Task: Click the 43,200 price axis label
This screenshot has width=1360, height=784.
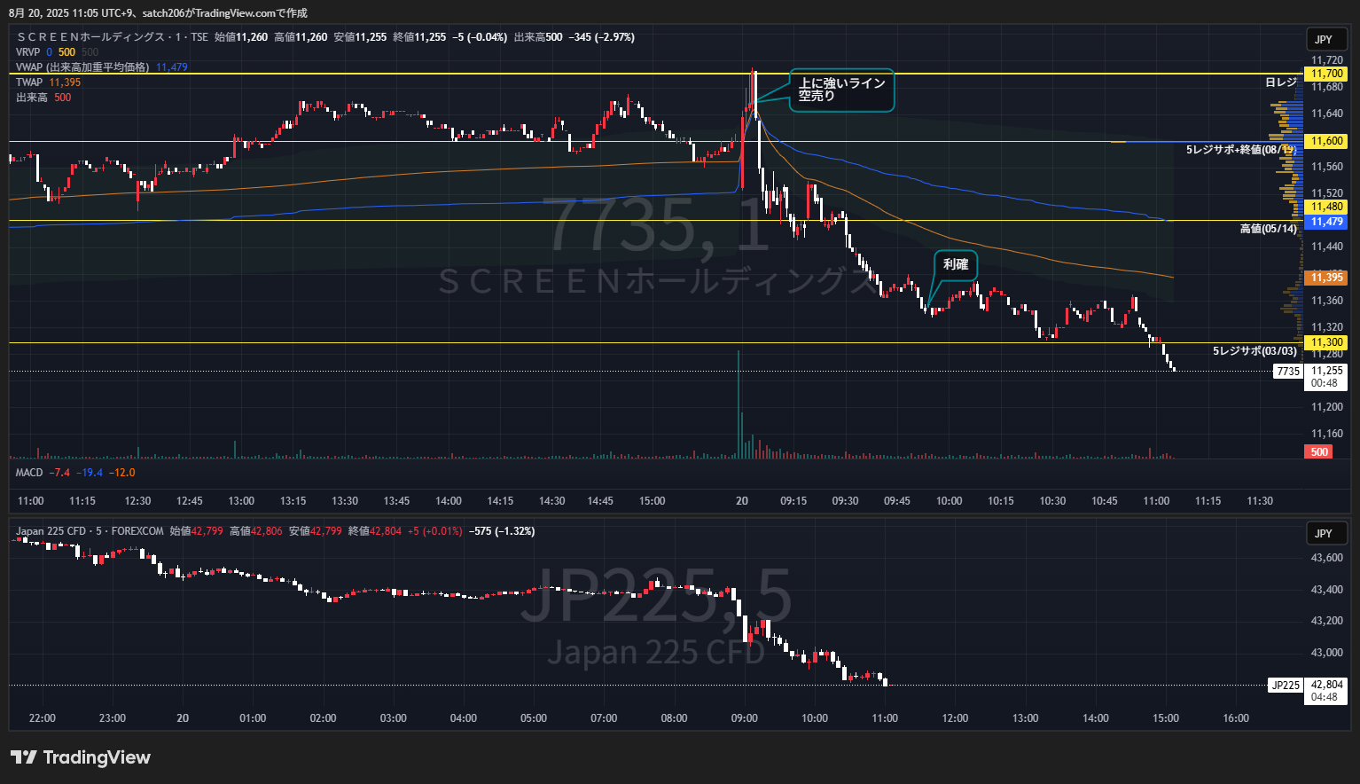Action: [x=1326, y=621]
